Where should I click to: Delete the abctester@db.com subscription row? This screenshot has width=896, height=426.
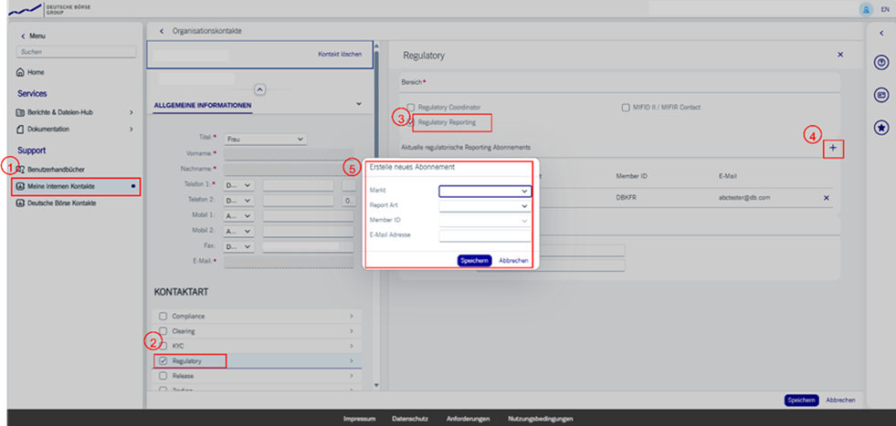coord(827,198)
